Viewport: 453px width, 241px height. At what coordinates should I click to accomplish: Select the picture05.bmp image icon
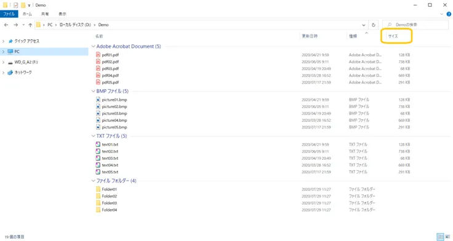pos(98,127)
